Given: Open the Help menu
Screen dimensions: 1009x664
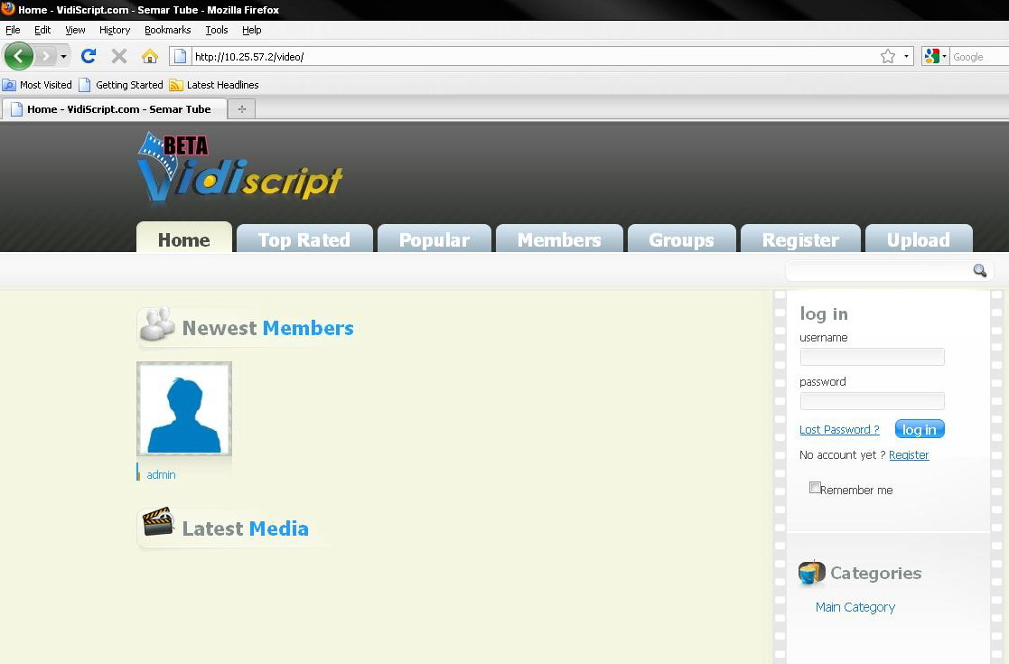Looking at the screenshot, I should [252, 30].
